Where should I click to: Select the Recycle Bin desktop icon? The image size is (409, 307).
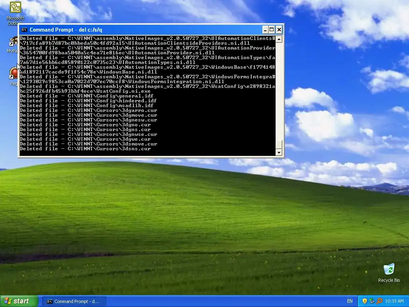pyautogui.click(x=389, y=273)
